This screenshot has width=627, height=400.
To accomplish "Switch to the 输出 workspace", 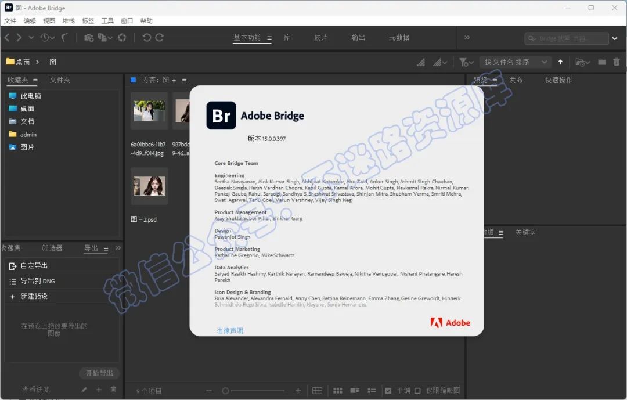I will pyautogui.click(x=358, y=38).
